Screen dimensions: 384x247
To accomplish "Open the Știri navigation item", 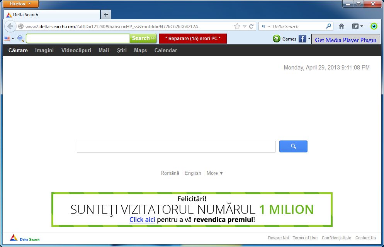I will [x=122, y=50].
